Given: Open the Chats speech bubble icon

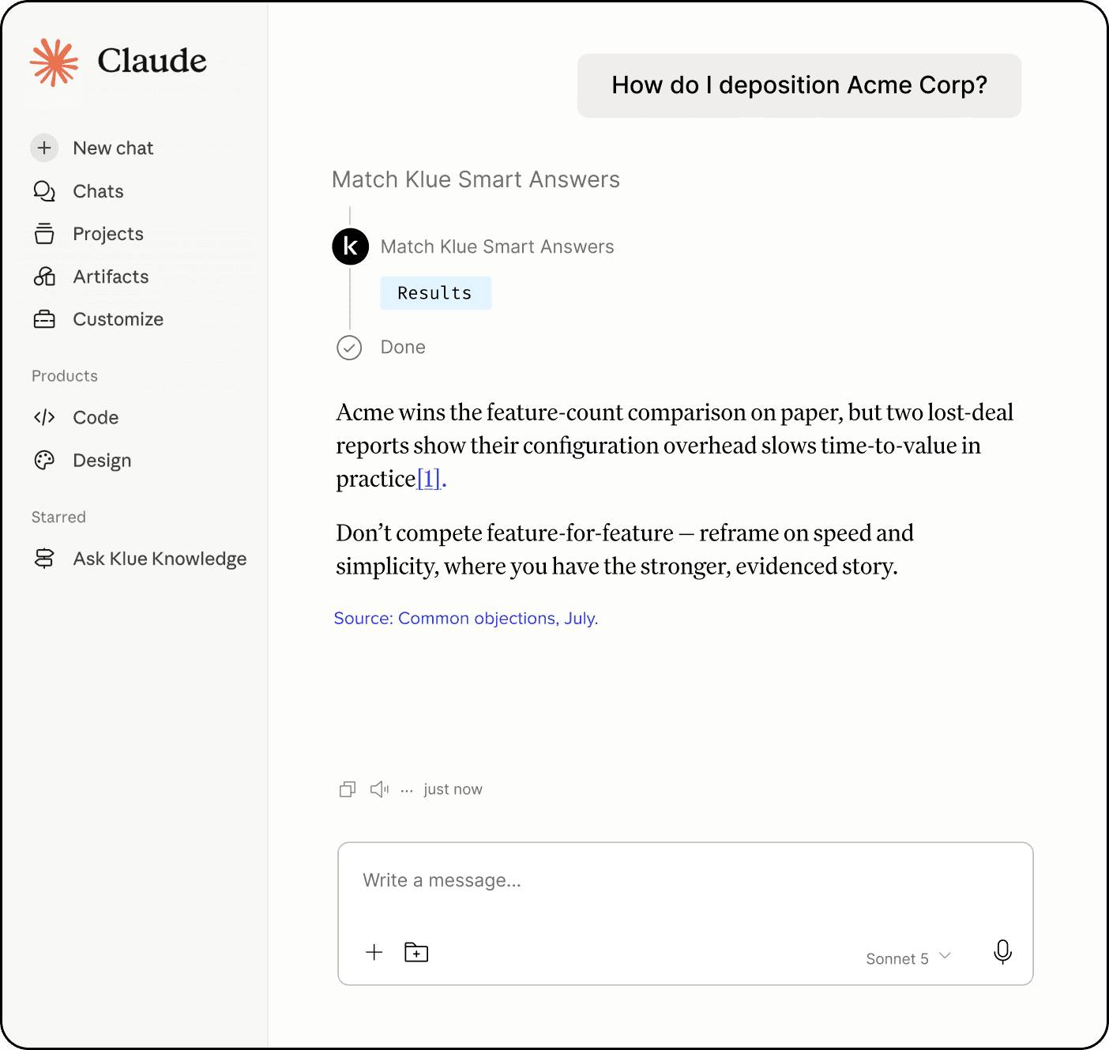Looking at the screenshot, I should [x=44, y=191].
